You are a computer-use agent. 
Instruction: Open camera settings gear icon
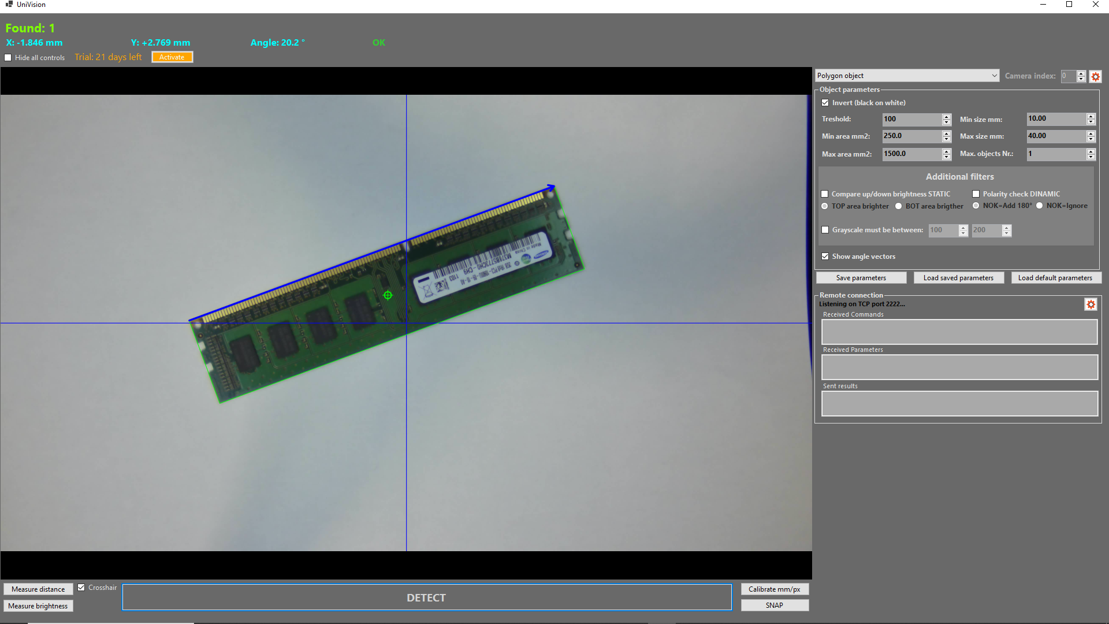(x=1095, y=76)
